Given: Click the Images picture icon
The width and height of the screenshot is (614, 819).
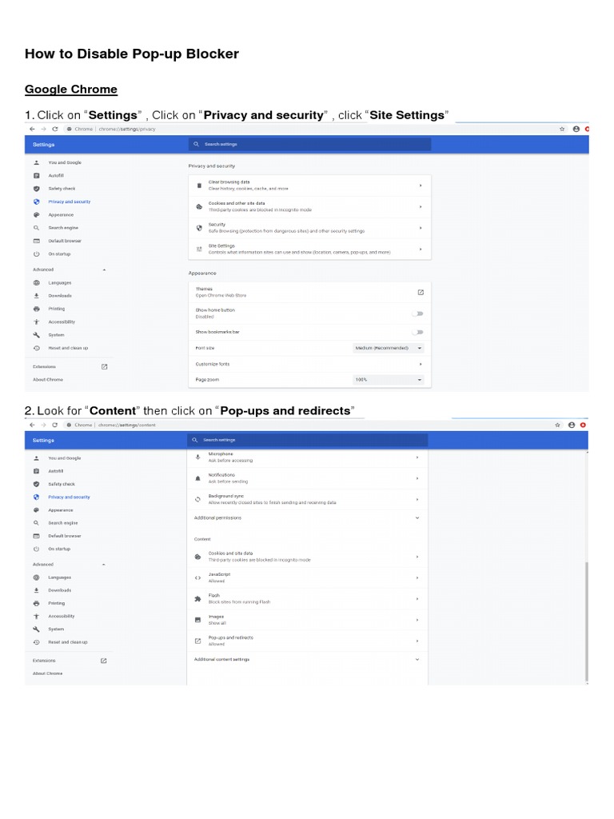Looking at the screenshot, I should tap(197, 620).
